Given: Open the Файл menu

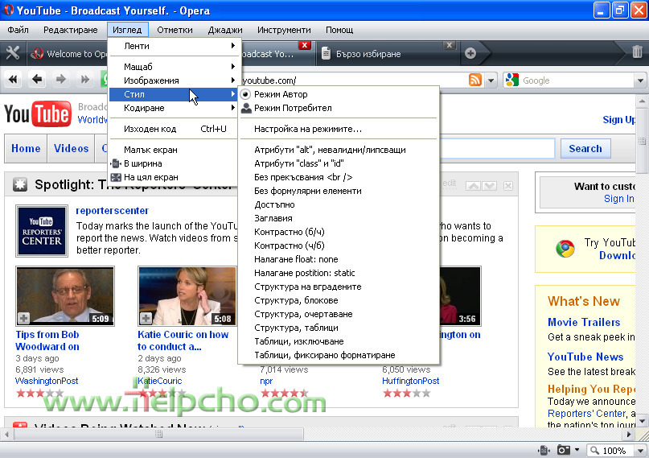Looking at the screenshot, I should pos(18,30).
